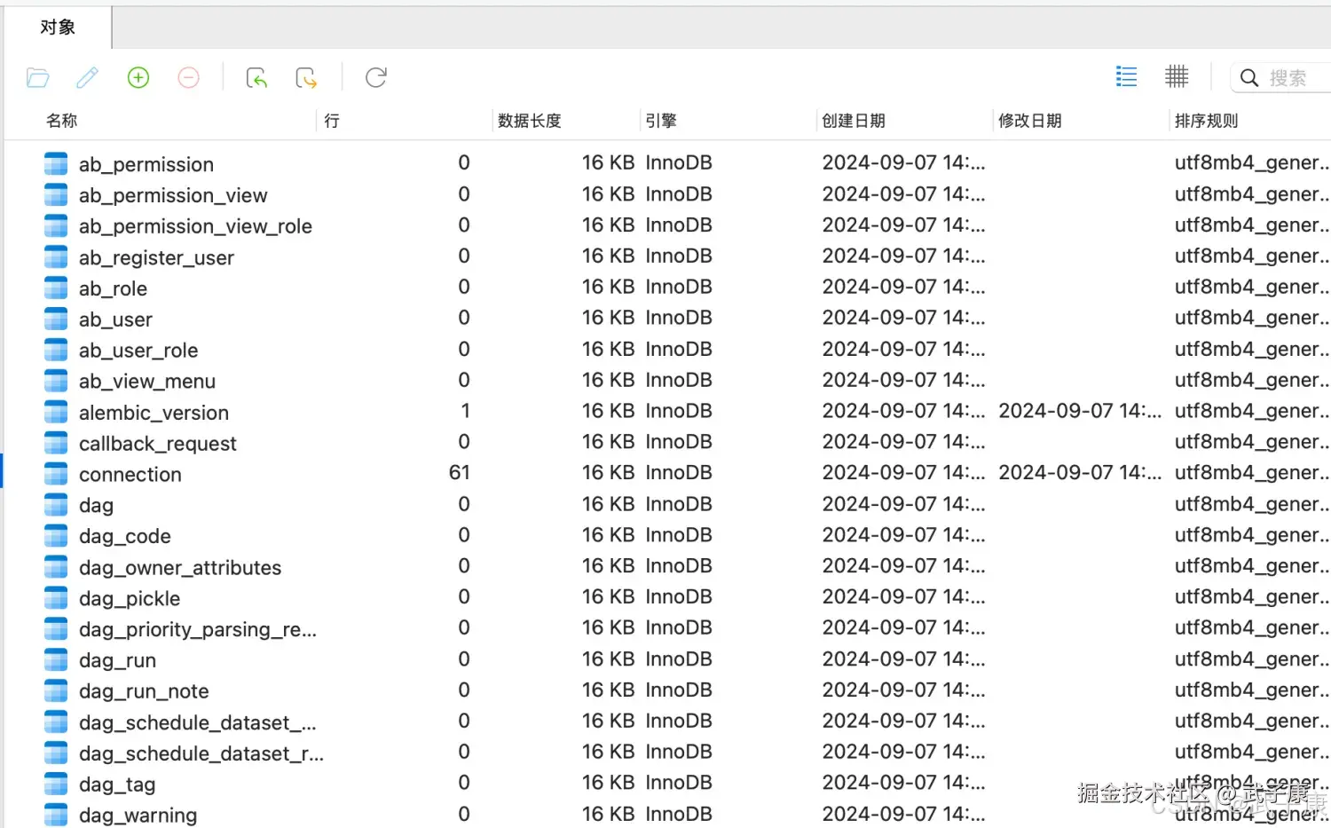Select the connection table name
Viewport: 1331px width, 828px height.
(x=130, y=475)
